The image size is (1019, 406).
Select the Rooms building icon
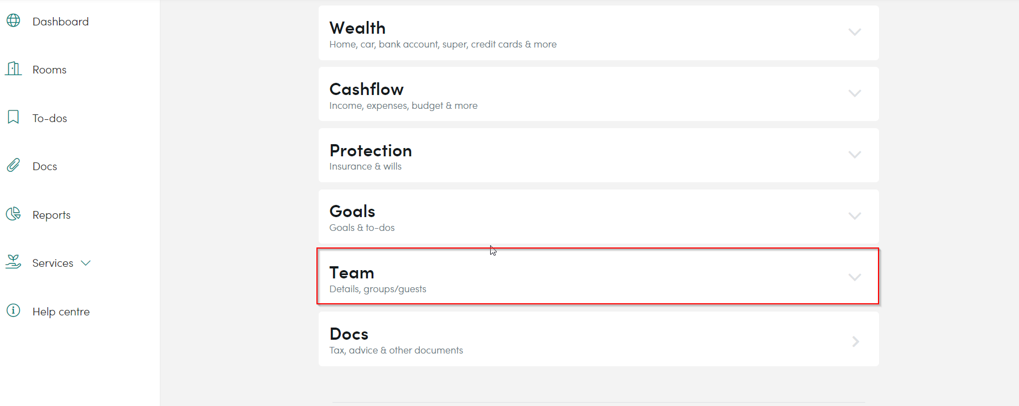click(x=13, y=68)
